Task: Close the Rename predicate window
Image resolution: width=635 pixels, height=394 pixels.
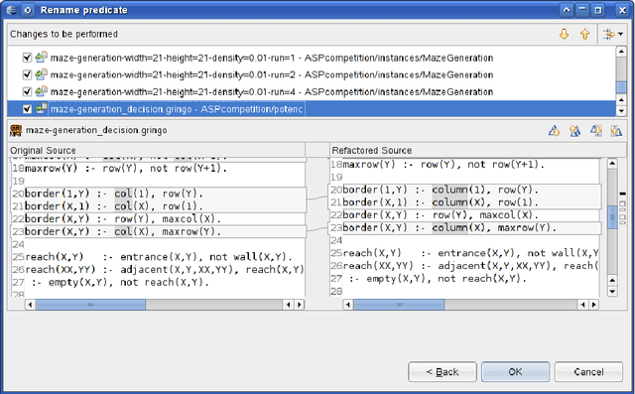Action: (622, 10)
